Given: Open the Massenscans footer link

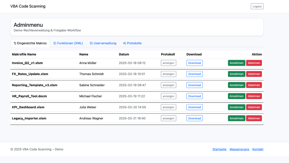Looking at the screenshot, I should [239, 149].
